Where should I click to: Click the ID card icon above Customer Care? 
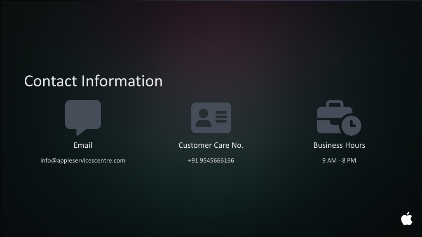(x=211, y=118)
